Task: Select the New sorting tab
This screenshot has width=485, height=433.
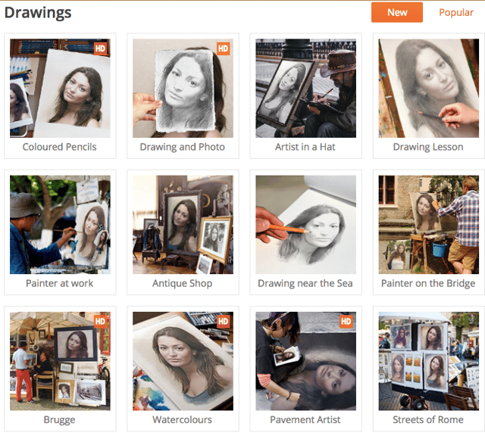Action: click(x=397, y=12)
